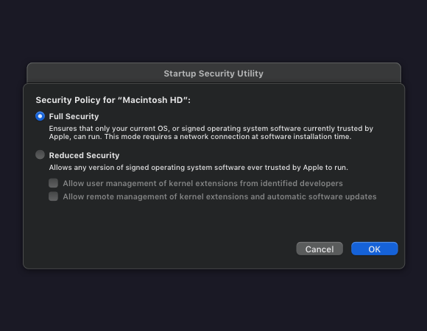Click the 'Ensures that only your current OS' description
Screen dimensions: 427x331
[x=211, y=129]
